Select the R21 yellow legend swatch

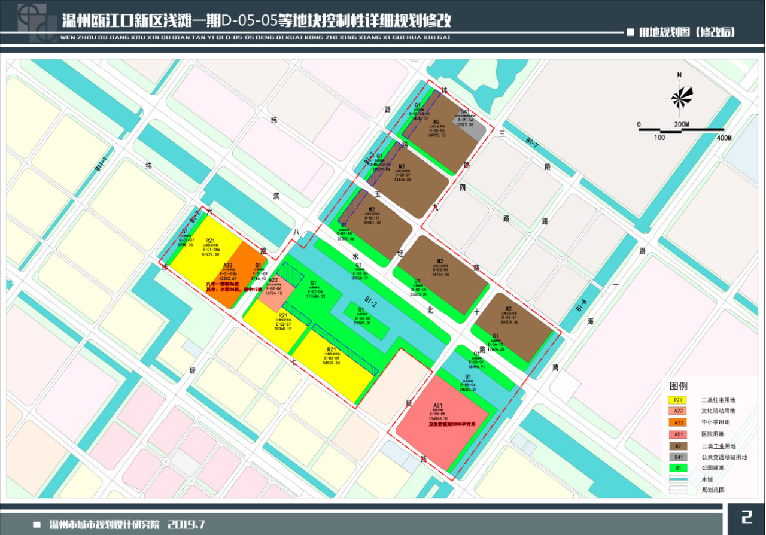678,400
